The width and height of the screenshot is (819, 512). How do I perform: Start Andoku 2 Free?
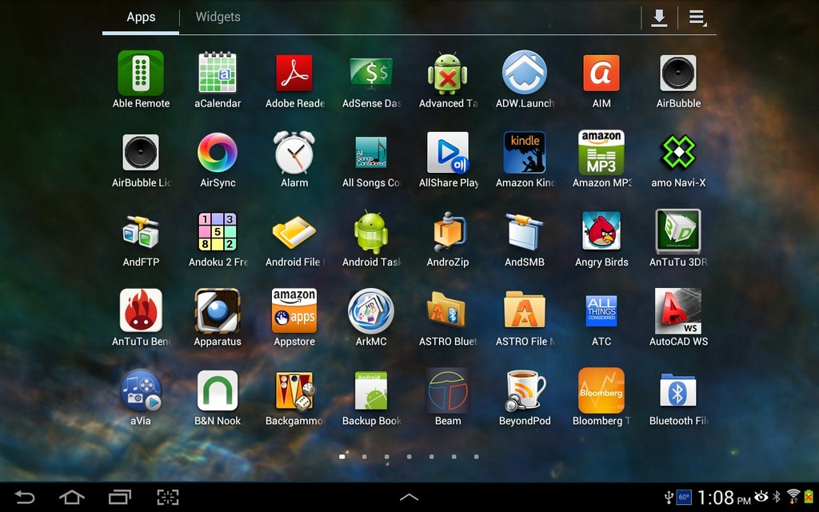218,232
